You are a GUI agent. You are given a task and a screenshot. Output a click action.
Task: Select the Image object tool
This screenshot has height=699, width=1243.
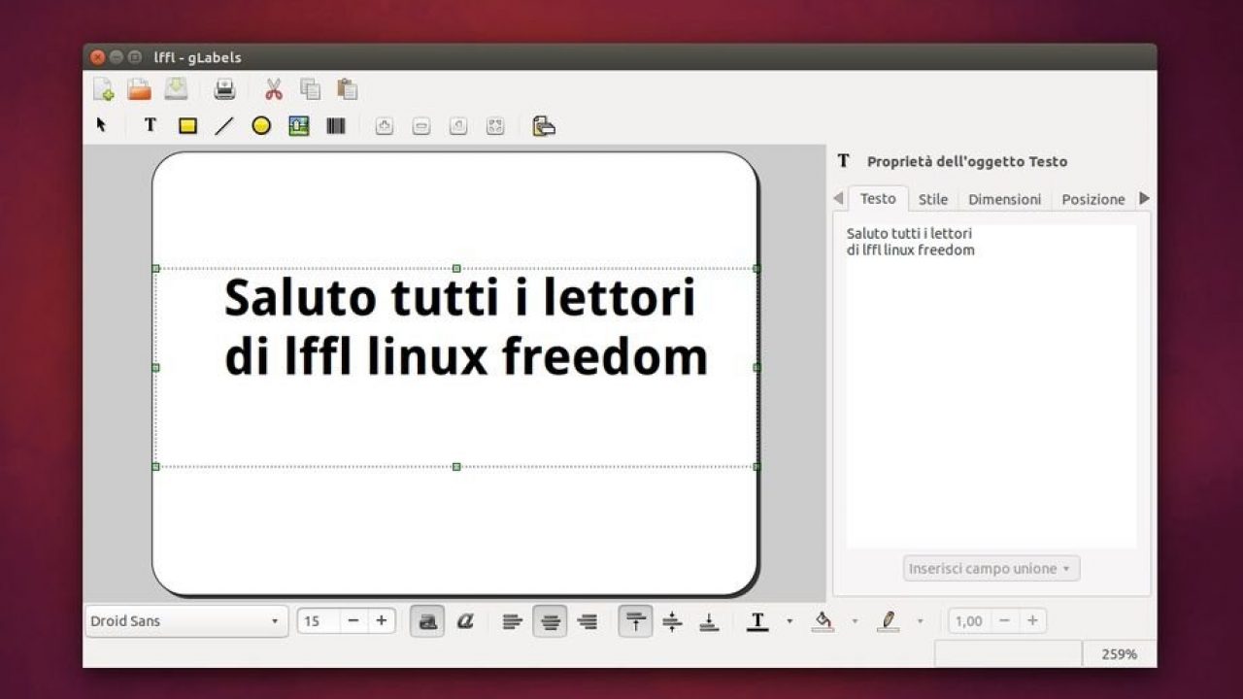point(298,124)
